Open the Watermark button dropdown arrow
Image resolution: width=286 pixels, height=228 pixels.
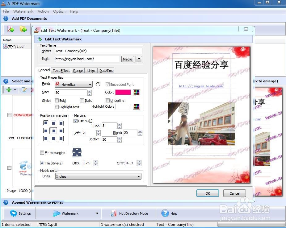97,213
